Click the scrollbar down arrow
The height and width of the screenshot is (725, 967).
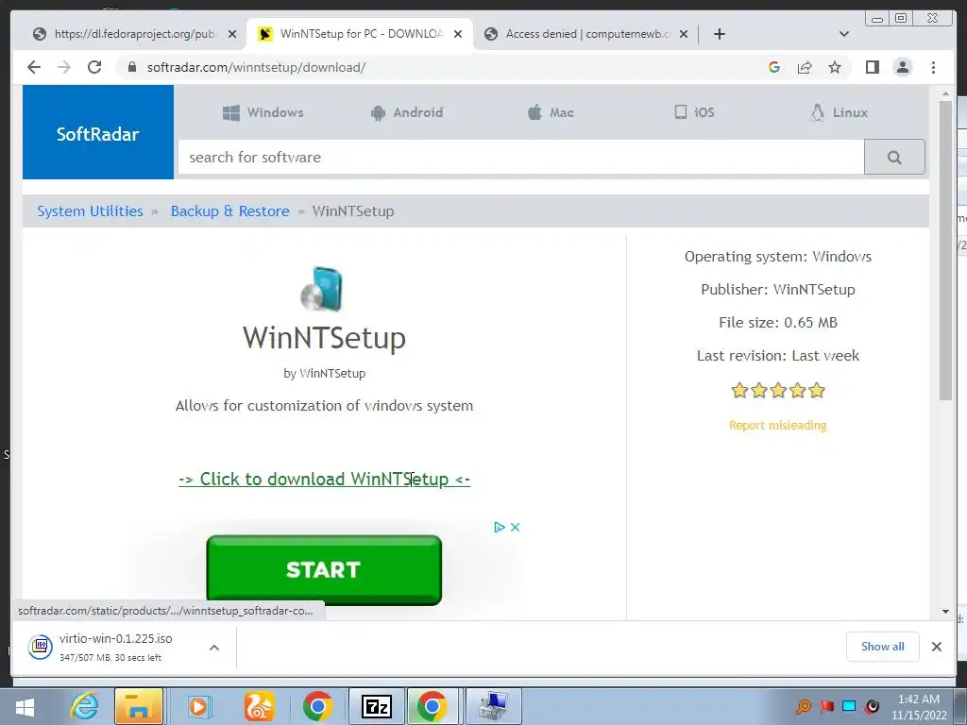point(945,612)
